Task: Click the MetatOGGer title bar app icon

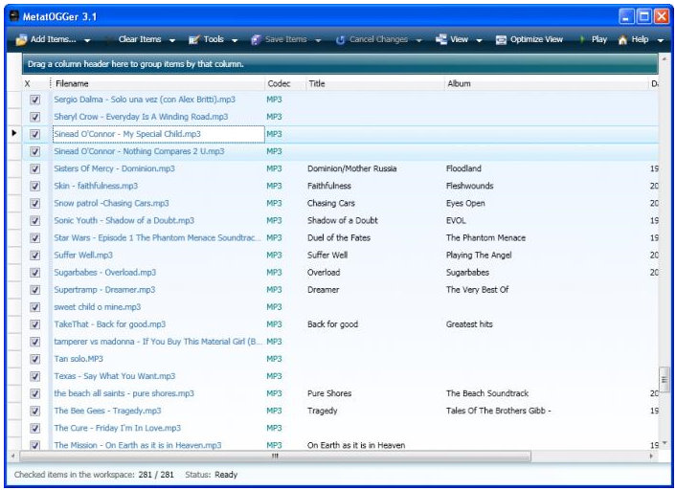Action: click(14, 16)
